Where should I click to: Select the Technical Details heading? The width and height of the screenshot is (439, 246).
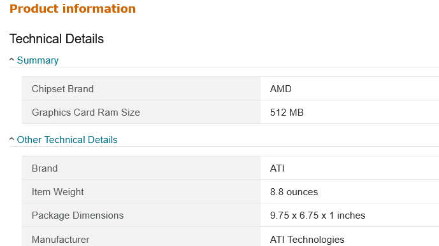tap(57, 39)
